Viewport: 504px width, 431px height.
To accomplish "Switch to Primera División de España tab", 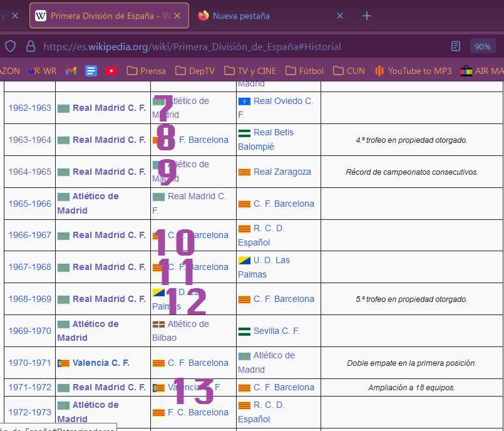I will coord(109,16).
